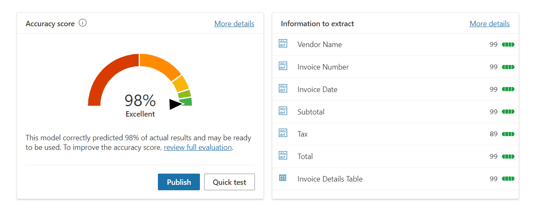Click the Vendor Name text field icon
The width and height of the screenshot is (534, 209).
(283, 44)
